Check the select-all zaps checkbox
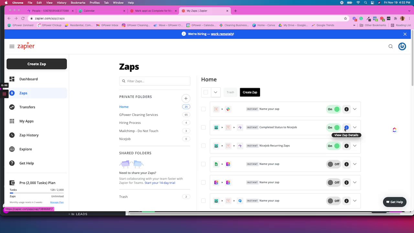Viewport: 414px width, 233px height. [206, 92]
